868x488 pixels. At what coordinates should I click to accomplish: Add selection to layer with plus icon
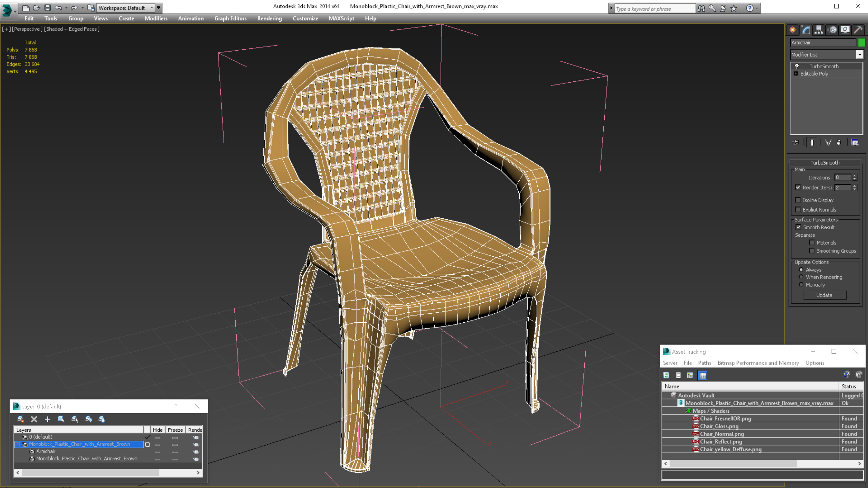coord(48,419)
